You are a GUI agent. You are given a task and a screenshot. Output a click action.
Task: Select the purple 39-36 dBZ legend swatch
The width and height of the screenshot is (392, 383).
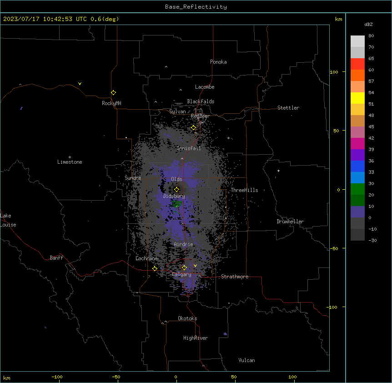coord(357,155)
